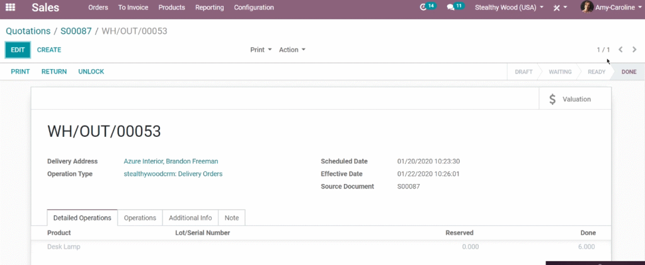Navigate to the S00087 breadcrumb

(x=76, y=31)
